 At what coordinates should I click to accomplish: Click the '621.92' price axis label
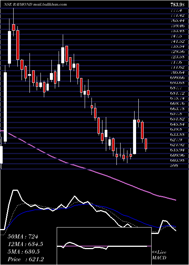pyautogui.click(x=178, y=145)
